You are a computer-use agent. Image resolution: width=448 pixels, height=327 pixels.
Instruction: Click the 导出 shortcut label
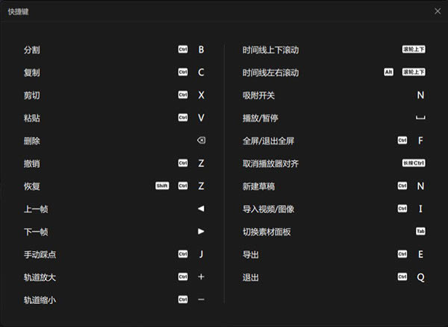[x=251, y=255]
